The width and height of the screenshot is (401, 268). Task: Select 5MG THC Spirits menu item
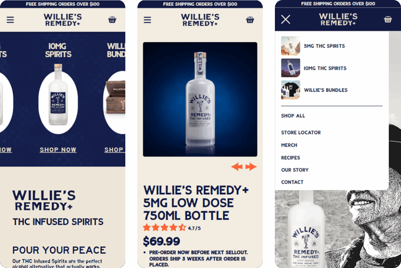(324, 46)
